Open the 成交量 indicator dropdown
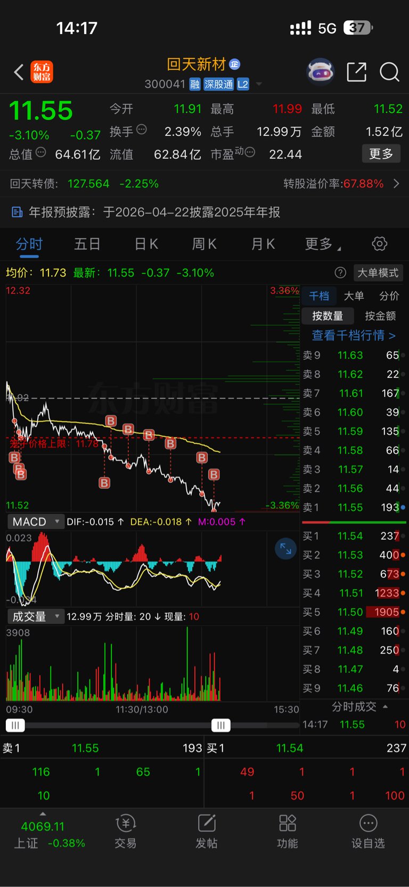The image size is (409, 887). 36,616
